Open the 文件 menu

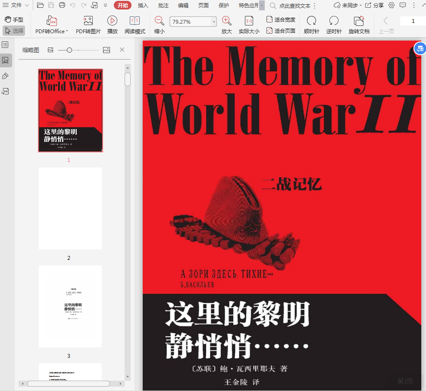16,5
